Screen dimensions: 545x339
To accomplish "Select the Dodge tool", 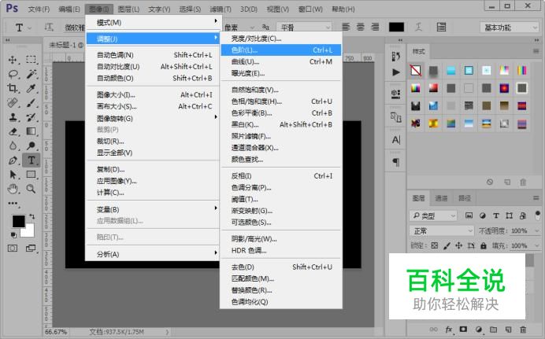I will 32,146.
